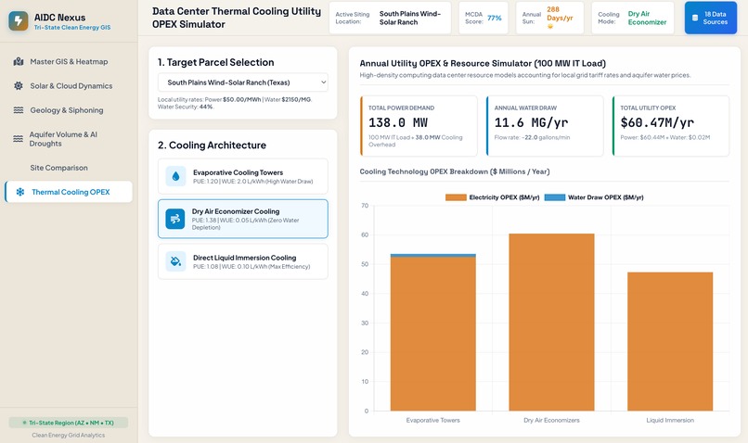
Task: Click the '11.6 MG/yr' value
Action: pyautogui.click(x=531, y=122)
